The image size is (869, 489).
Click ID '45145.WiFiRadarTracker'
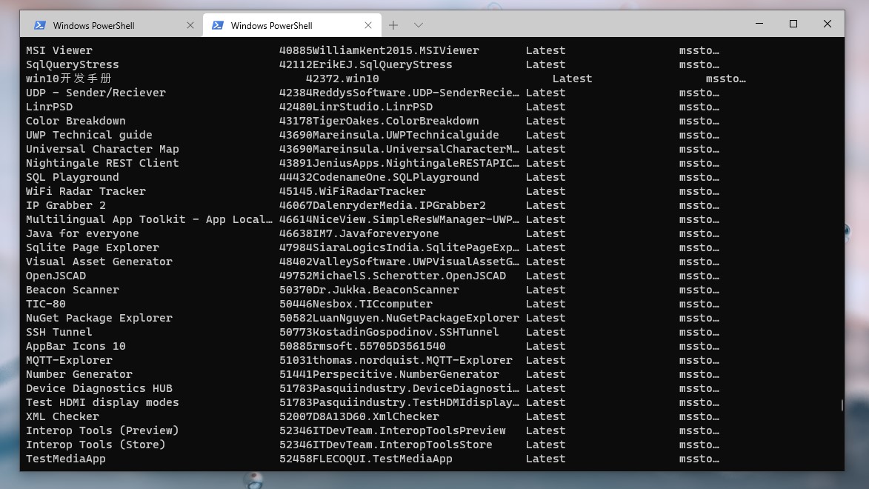pyautogui.click(x=353, y=191)
